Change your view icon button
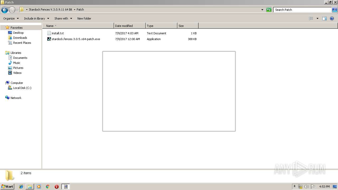Screen dimensions: 338x190 (x=311, y=18)
